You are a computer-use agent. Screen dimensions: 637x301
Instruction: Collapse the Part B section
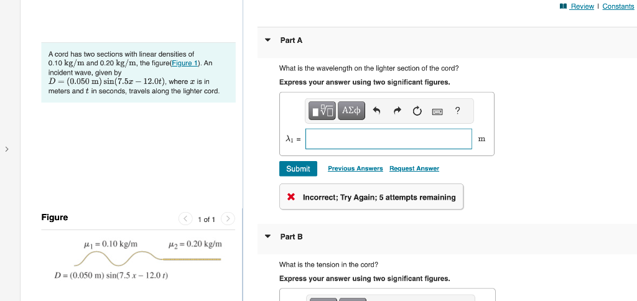point(267,236)
